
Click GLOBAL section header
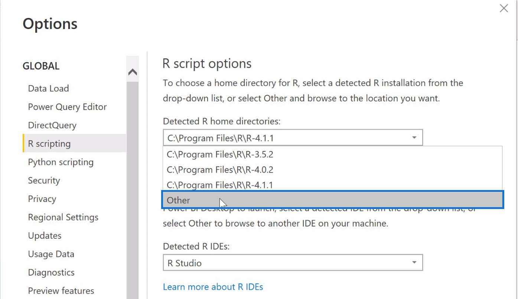tap(41, 66)
